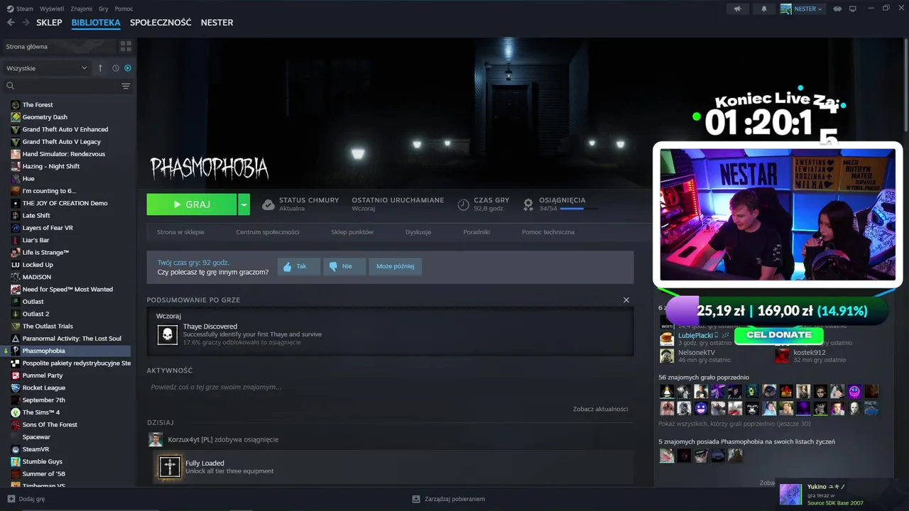Open the SKLEP tab
Screen dimensions: 909x511
click(49, 23)
